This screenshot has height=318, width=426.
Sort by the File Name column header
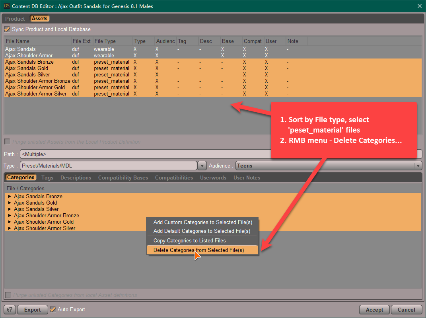coord(37,41)
